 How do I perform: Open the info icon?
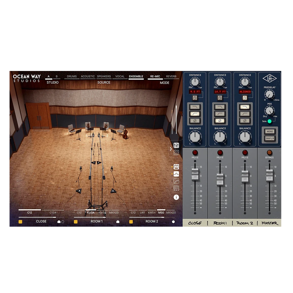pyautogui.click(x=176, y=197)
